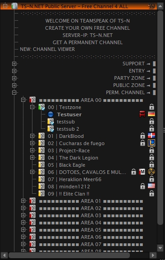165x260 pixels.
Task: Click the flag icon on 01 | DarkBlood
Action: (x=151, y=136)
